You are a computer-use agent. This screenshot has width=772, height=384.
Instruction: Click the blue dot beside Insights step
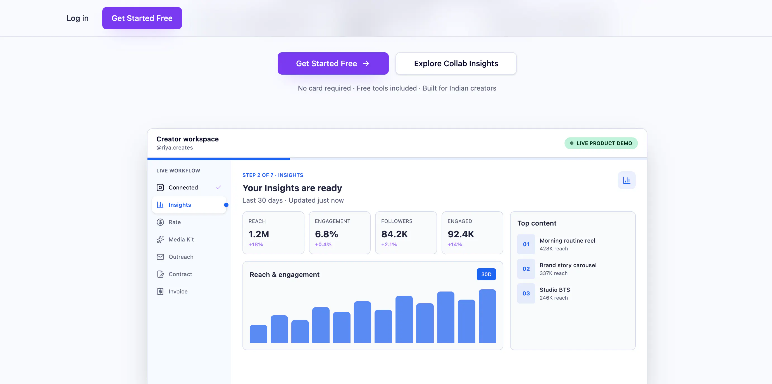pos(226,205)
